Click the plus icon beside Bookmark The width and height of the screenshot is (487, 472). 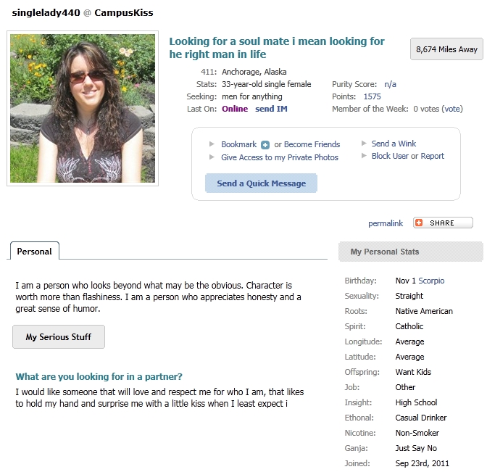[265, 145]
